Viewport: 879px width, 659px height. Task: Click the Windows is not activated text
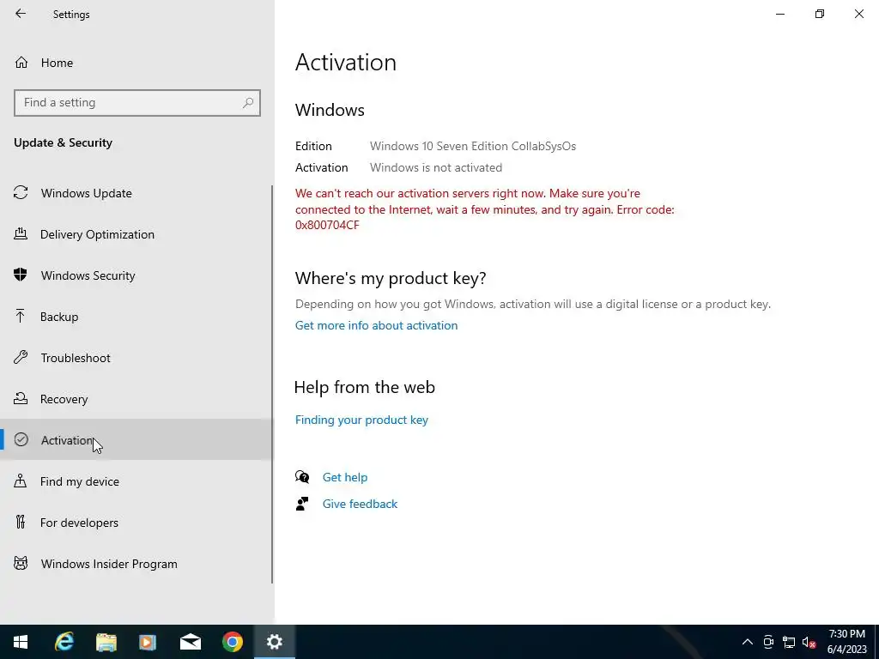pos(435,167)
